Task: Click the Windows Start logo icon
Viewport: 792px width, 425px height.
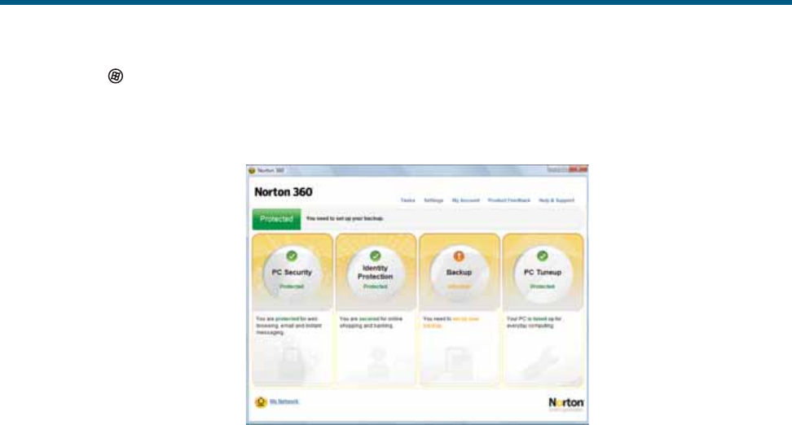Action: tap(116, 77)
